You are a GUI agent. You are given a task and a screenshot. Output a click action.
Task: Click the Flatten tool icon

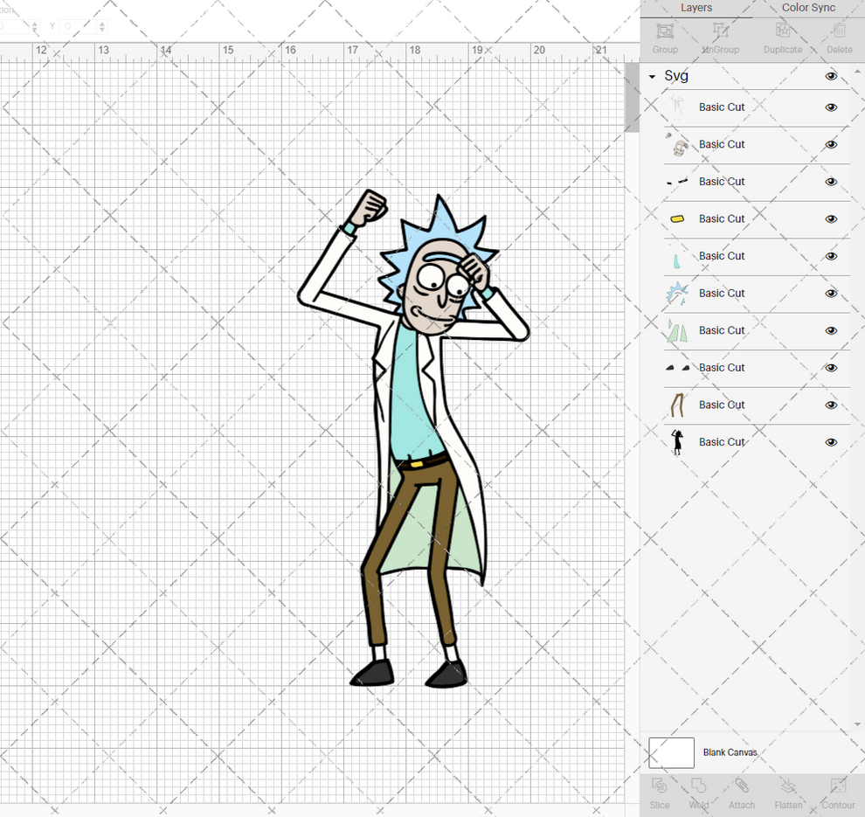click(x=788, y=793)
